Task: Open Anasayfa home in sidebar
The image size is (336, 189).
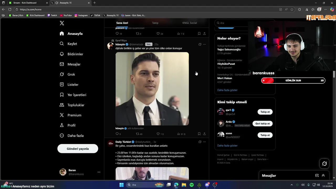Action: click(71, 34)
